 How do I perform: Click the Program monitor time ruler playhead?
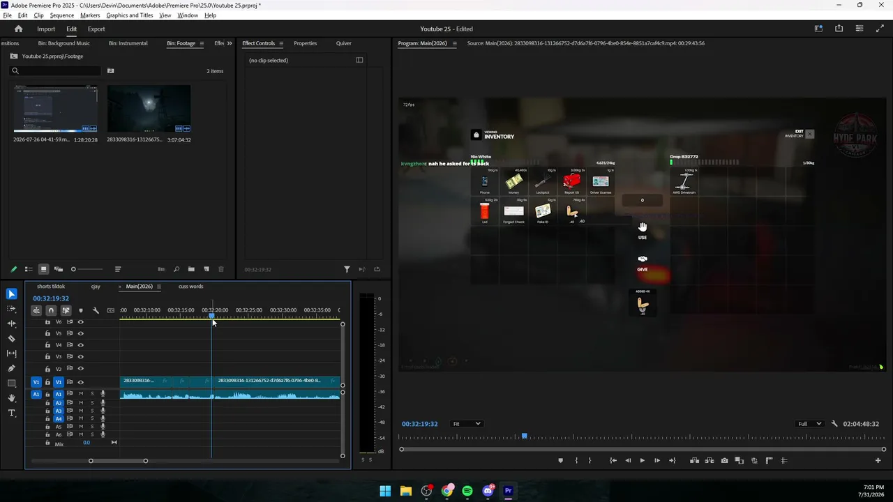click(x=524, y=436)
